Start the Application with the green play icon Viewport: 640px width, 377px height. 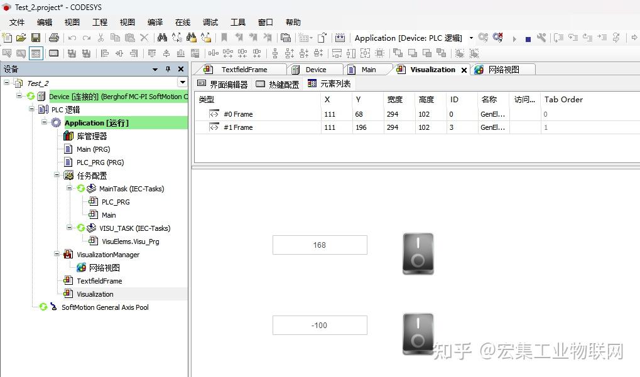(x=514, y=39)
